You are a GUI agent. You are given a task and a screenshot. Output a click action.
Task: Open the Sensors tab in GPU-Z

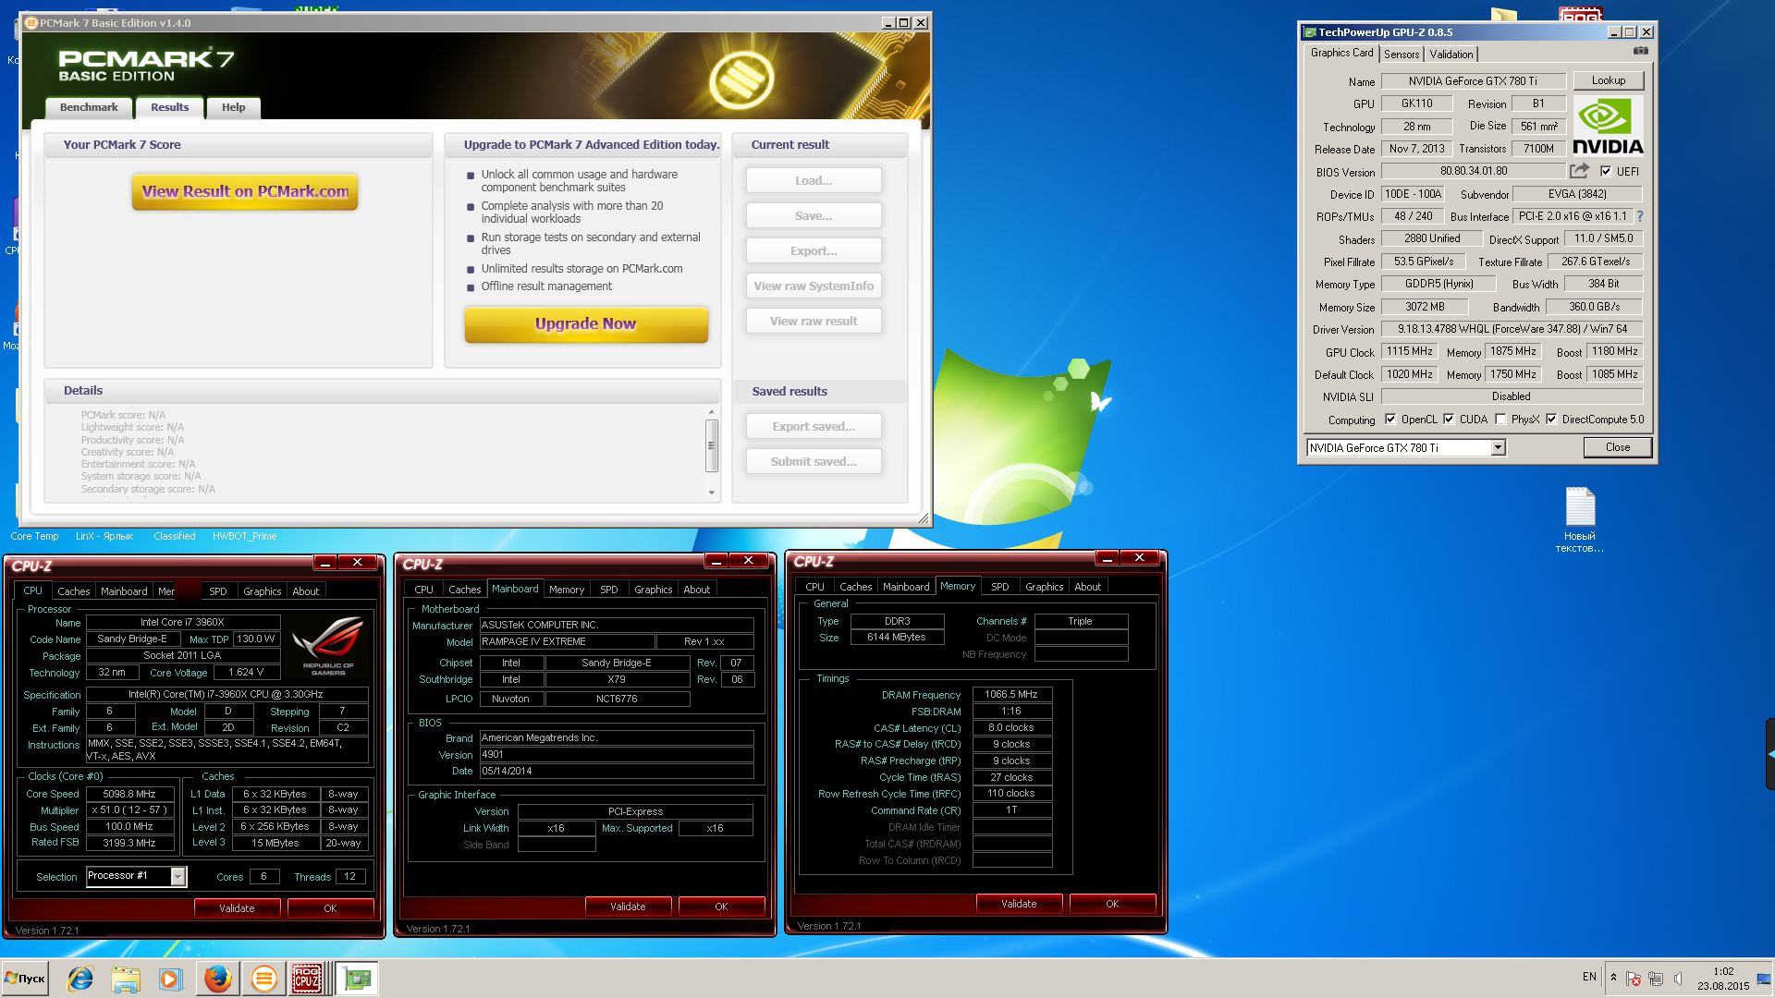point(1402,55)
